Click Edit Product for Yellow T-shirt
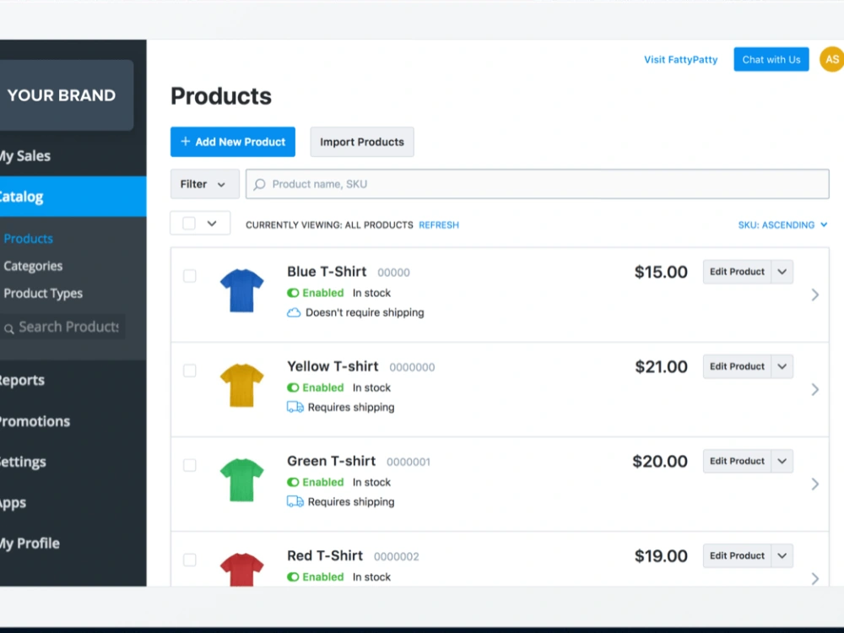This screenshot has height=633, width=844. [x=737, y=366]
